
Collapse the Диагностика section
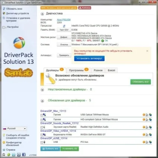(42, 14)
